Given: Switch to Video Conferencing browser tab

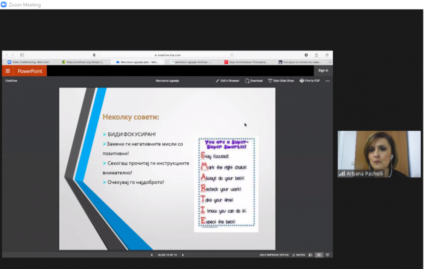Looking at the screenshot, I should 29,62.
